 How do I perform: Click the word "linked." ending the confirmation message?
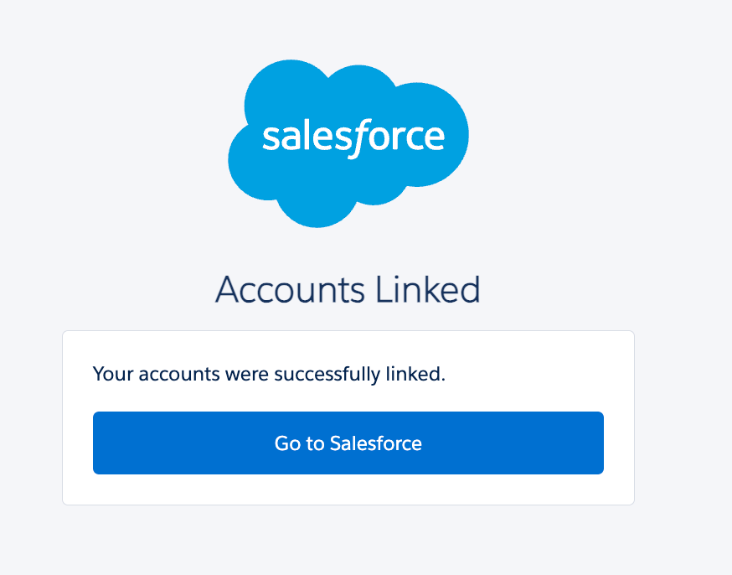415,374
